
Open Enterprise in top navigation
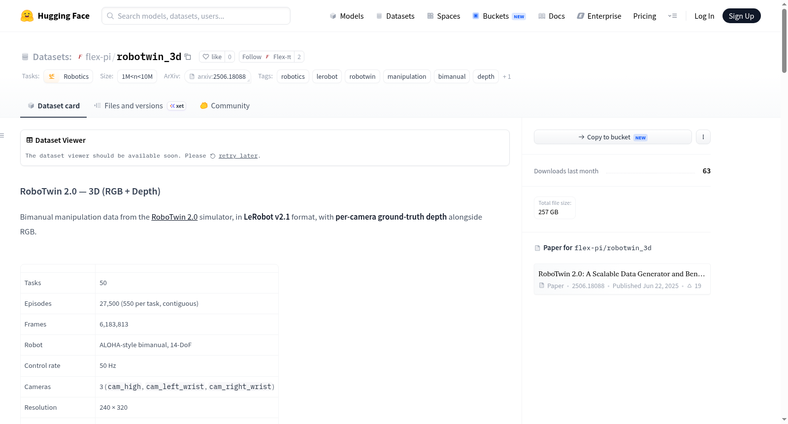tap(599, 16)
